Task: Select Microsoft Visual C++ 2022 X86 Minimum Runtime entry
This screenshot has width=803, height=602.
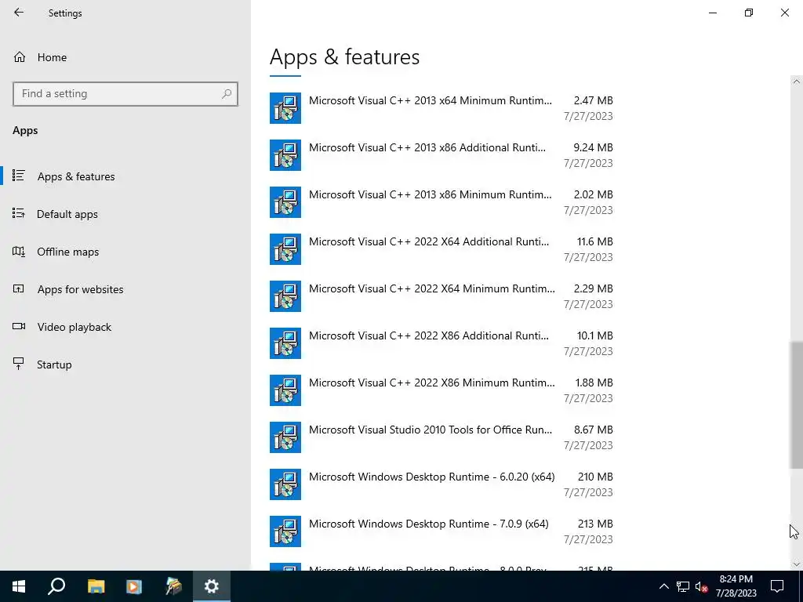Action: coord(442,390)
